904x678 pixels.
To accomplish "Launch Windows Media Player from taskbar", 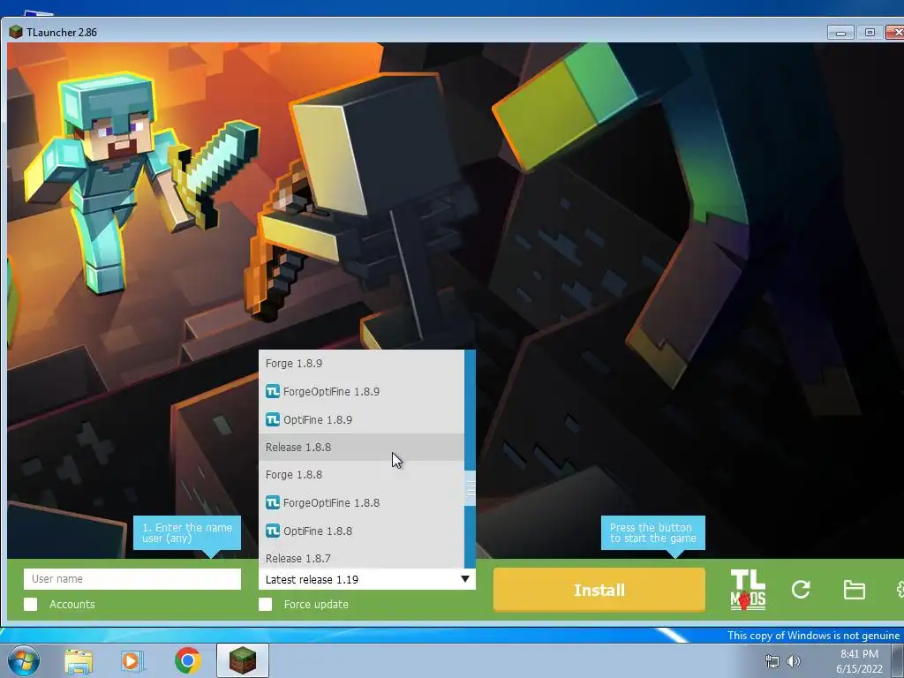I will coord(131,661).
